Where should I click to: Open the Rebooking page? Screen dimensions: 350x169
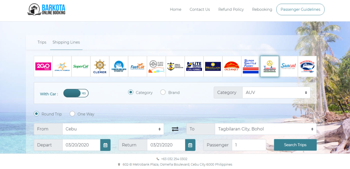coord(262,9)
